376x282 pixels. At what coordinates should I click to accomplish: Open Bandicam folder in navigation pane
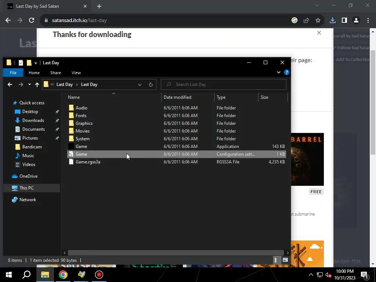32,147
